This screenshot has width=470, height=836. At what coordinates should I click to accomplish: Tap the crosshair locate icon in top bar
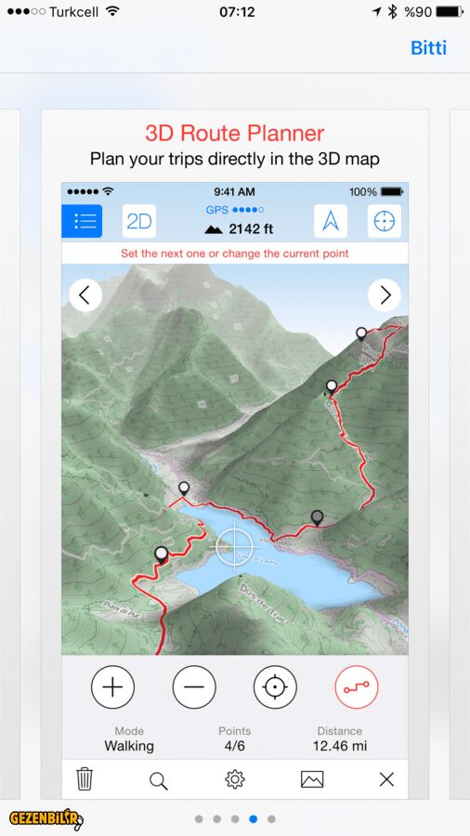pyautogui.click(x=385, y=221)
